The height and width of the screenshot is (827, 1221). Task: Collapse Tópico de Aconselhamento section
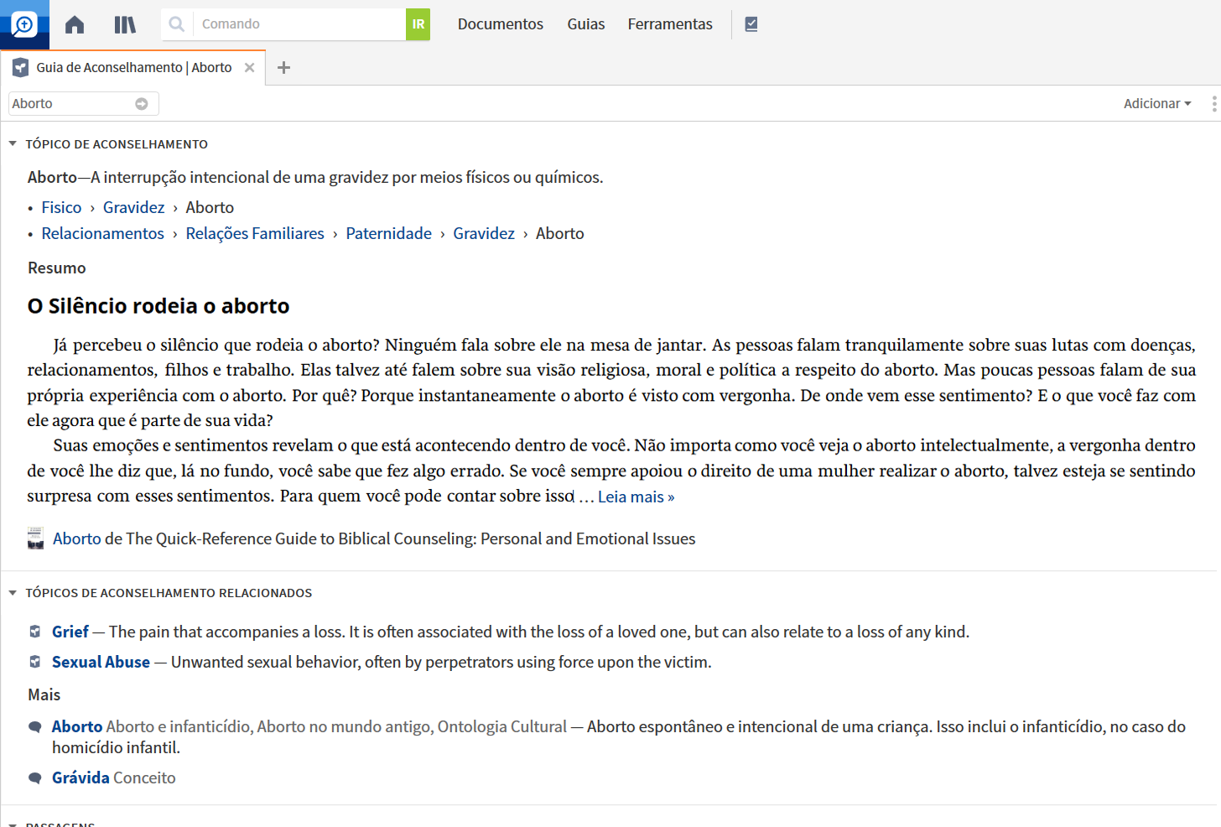[13, 144]
